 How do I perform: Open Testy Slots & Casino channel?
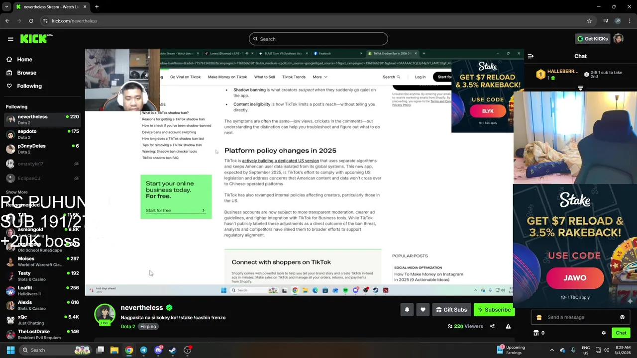(x=42, y=276)
